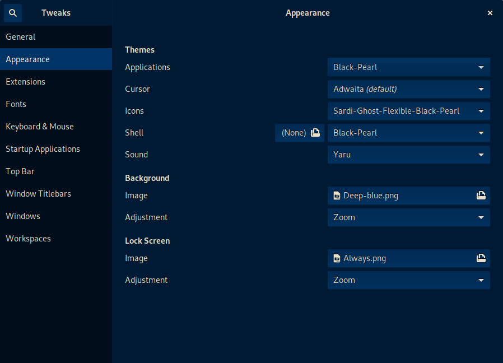Open the Workspaces section
The width and height of the screenshot is (503, 363).
[56, 239]
